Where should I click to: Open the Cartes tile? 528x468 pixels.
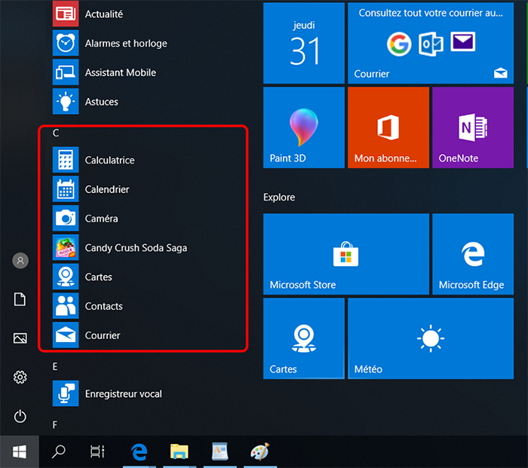(304, 338)
